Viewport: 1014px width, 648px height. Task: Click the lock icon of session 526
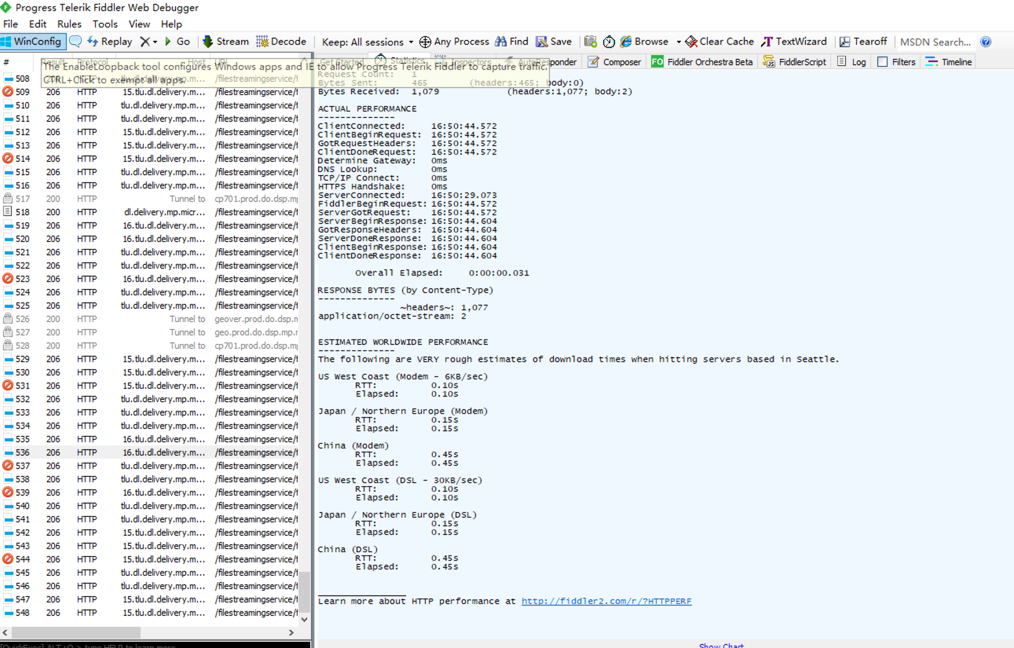(7, 319)
